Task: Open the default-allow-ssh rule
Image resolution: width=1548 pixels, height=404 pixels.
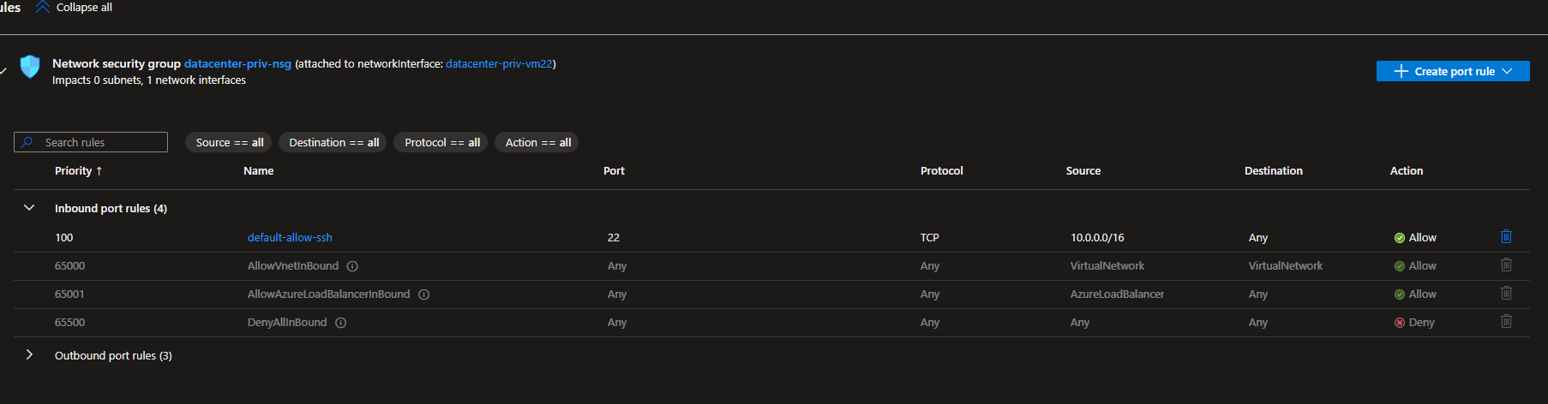Action: point(290,237)
